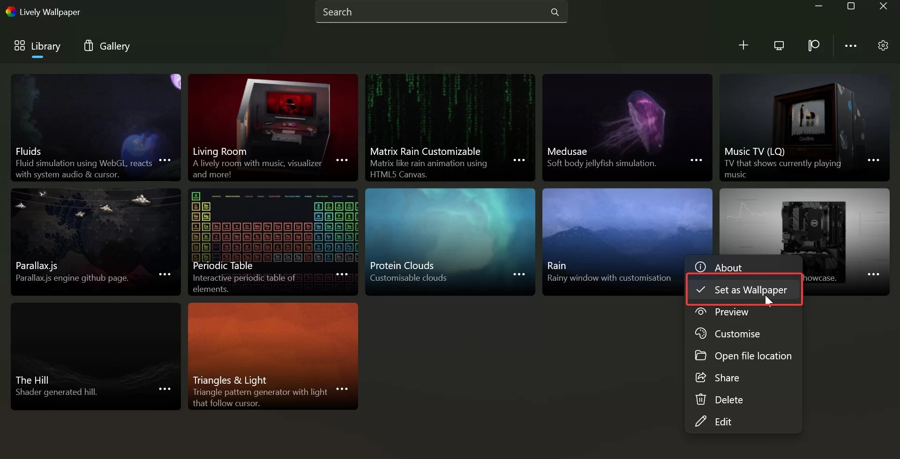
Task: Open more options for Parallax.js wallpaper
Action: click(x=165, y=274)
